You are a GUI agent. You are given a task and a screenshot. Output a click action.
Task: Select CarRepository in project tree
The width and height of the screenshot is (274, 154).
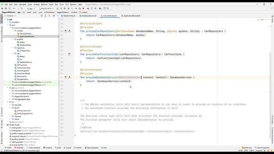point(24,50)
